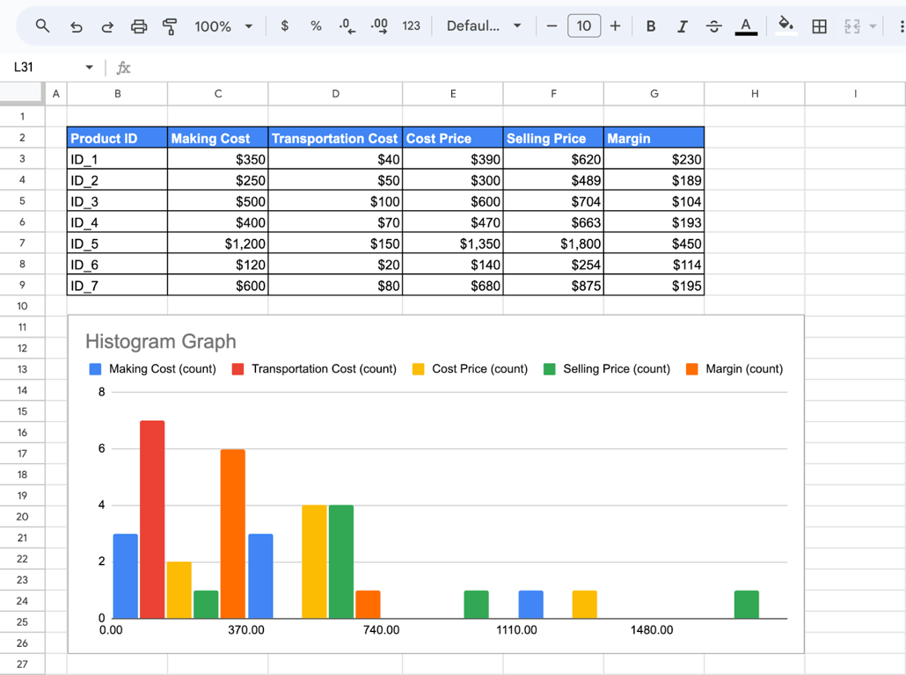Open the merge cells dropdown arrow

[873, 26]
